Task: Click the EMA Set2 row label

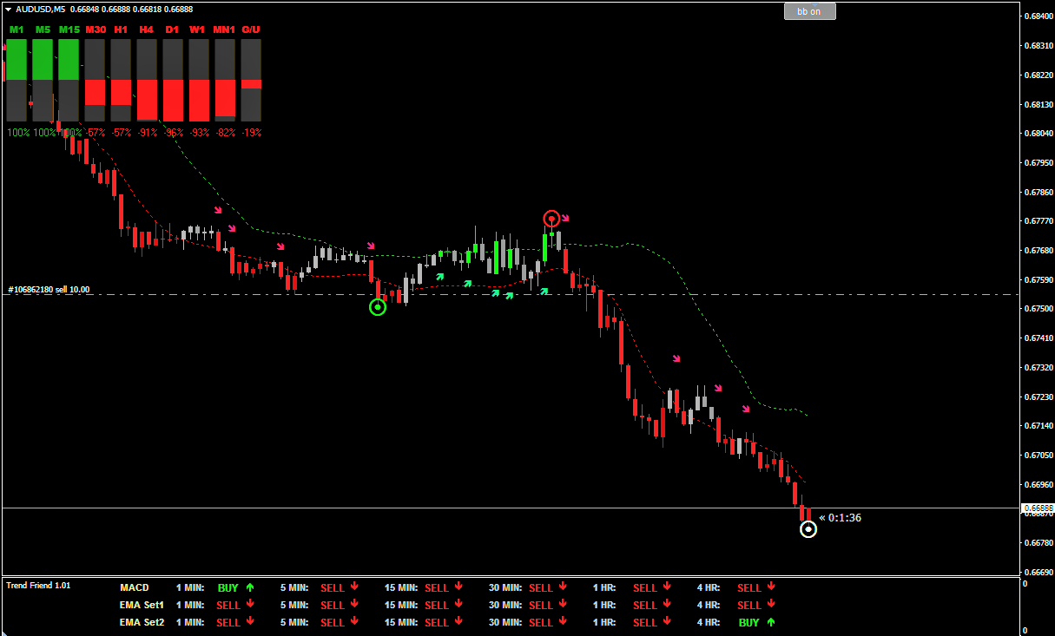Action: (142, 622)
